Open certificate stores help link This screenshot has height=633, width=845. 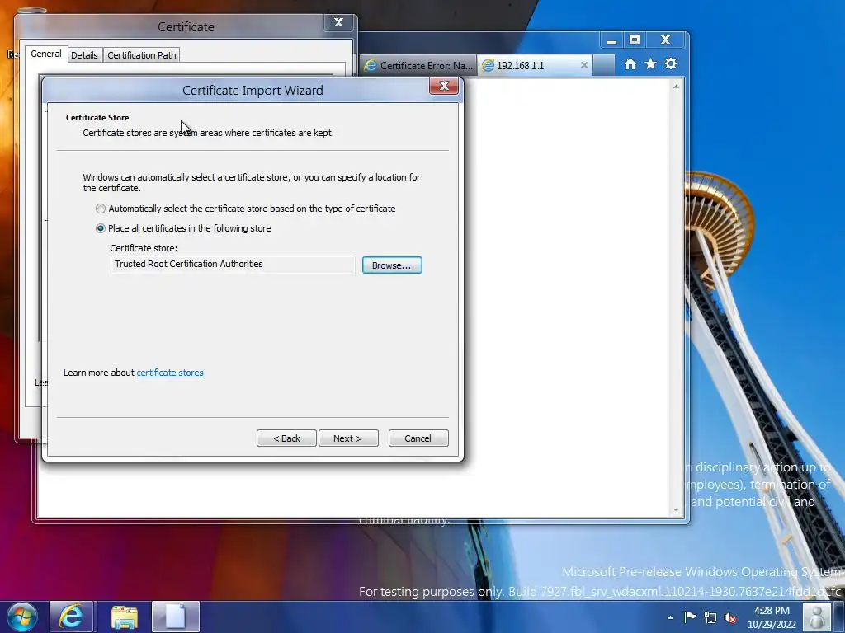coord(170,373)
